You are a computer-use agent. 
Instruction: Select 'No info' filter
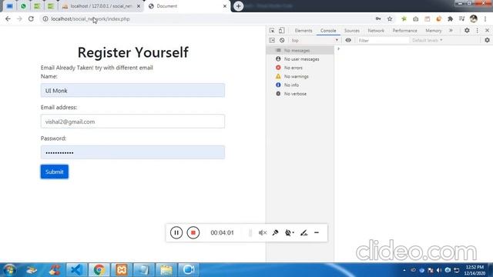click(x=300, y=85)
